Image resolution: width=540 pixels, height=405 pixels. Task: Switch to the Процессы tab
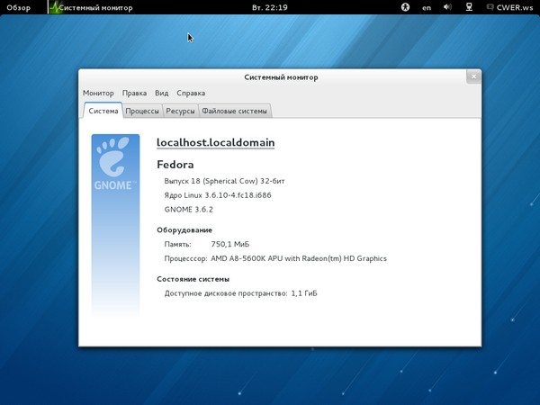click(x=142, y=111)
